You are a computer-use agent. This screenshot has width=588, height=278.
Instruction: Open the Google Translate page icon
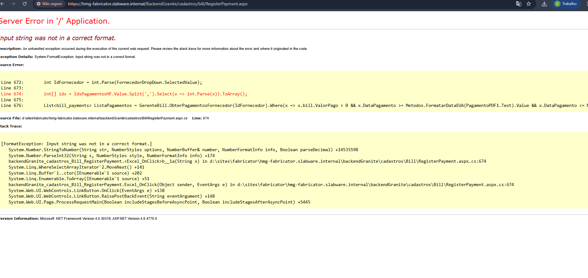(518, 4)
